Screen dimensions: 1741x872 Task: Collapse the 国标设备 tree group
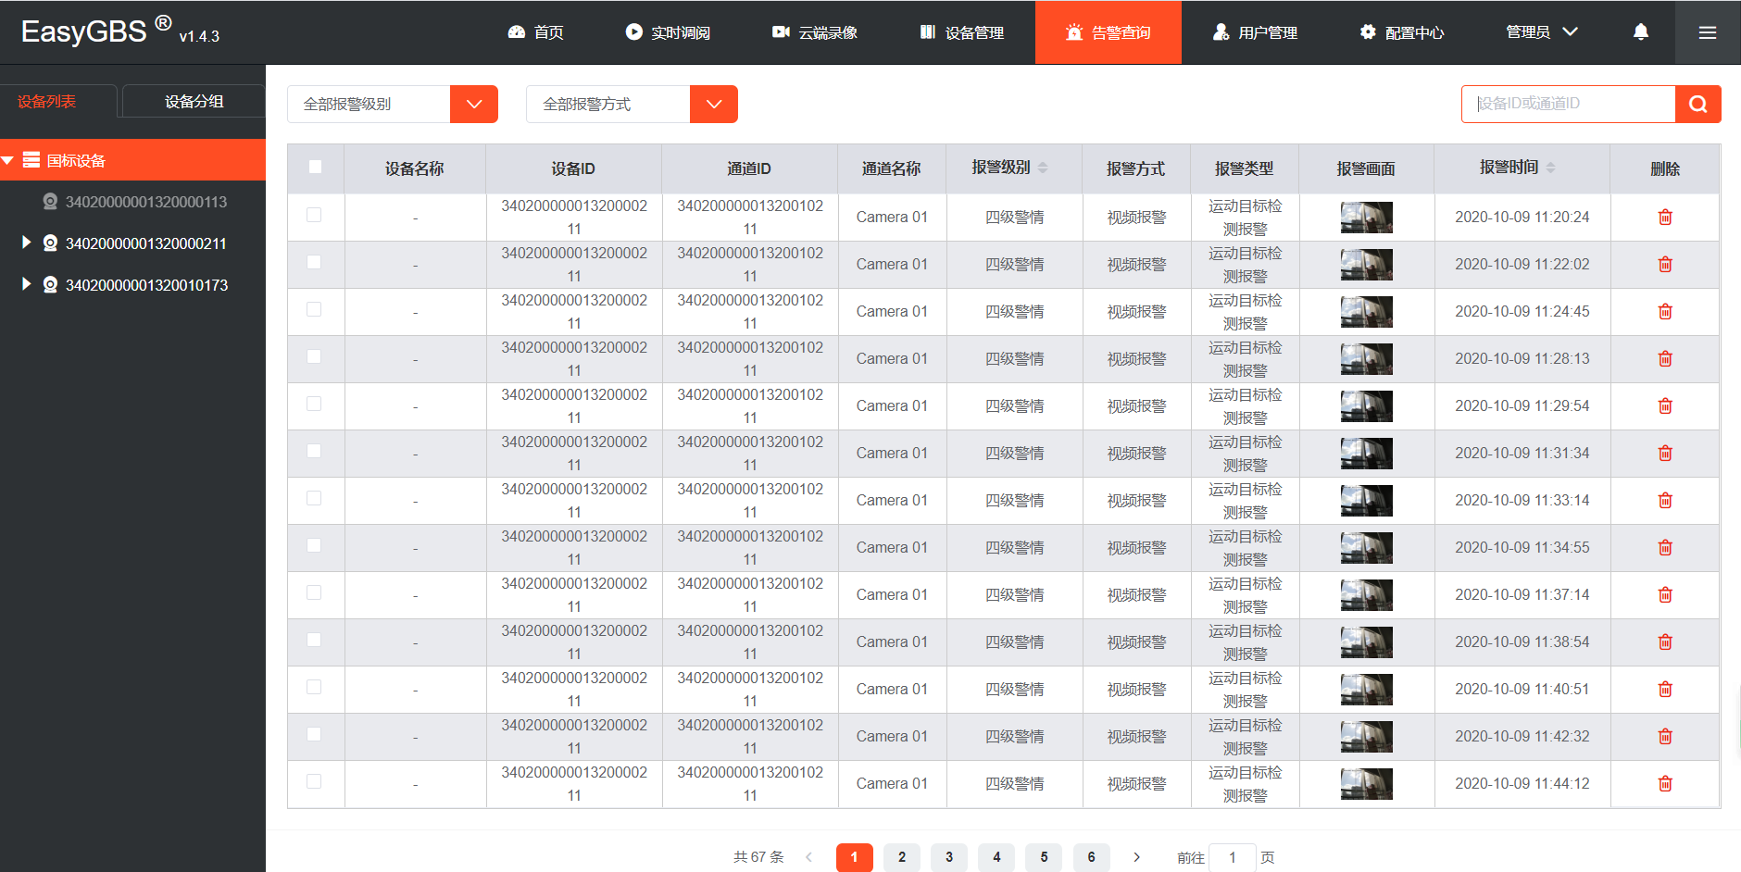7,160
